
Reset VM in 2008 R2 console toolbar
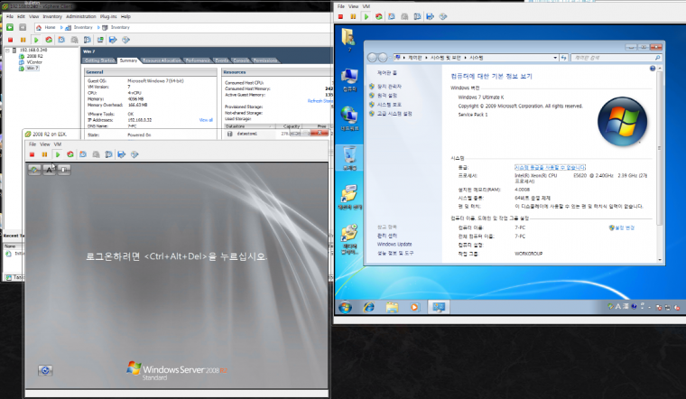click(x=70, y=154)
